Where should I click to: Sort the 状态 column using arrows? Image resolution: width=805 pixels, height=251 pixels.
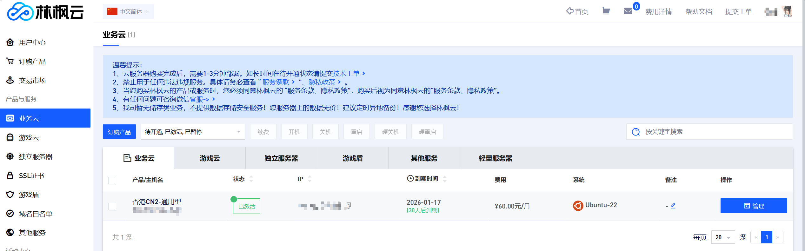251,179
